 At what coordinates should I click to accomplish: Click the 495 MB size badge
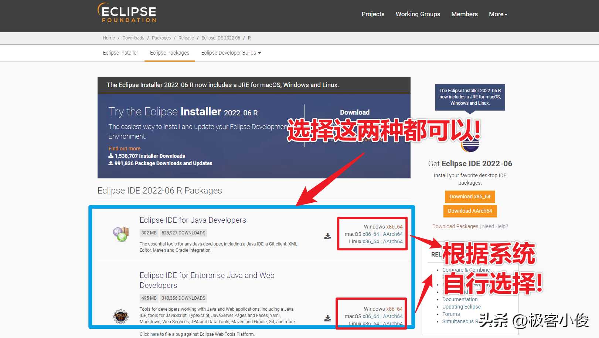click(149, 298)
